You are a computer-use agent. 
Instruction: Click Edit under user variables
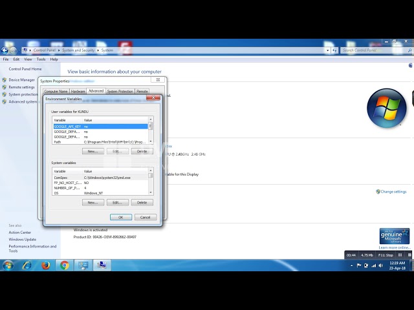click(118, 151)
